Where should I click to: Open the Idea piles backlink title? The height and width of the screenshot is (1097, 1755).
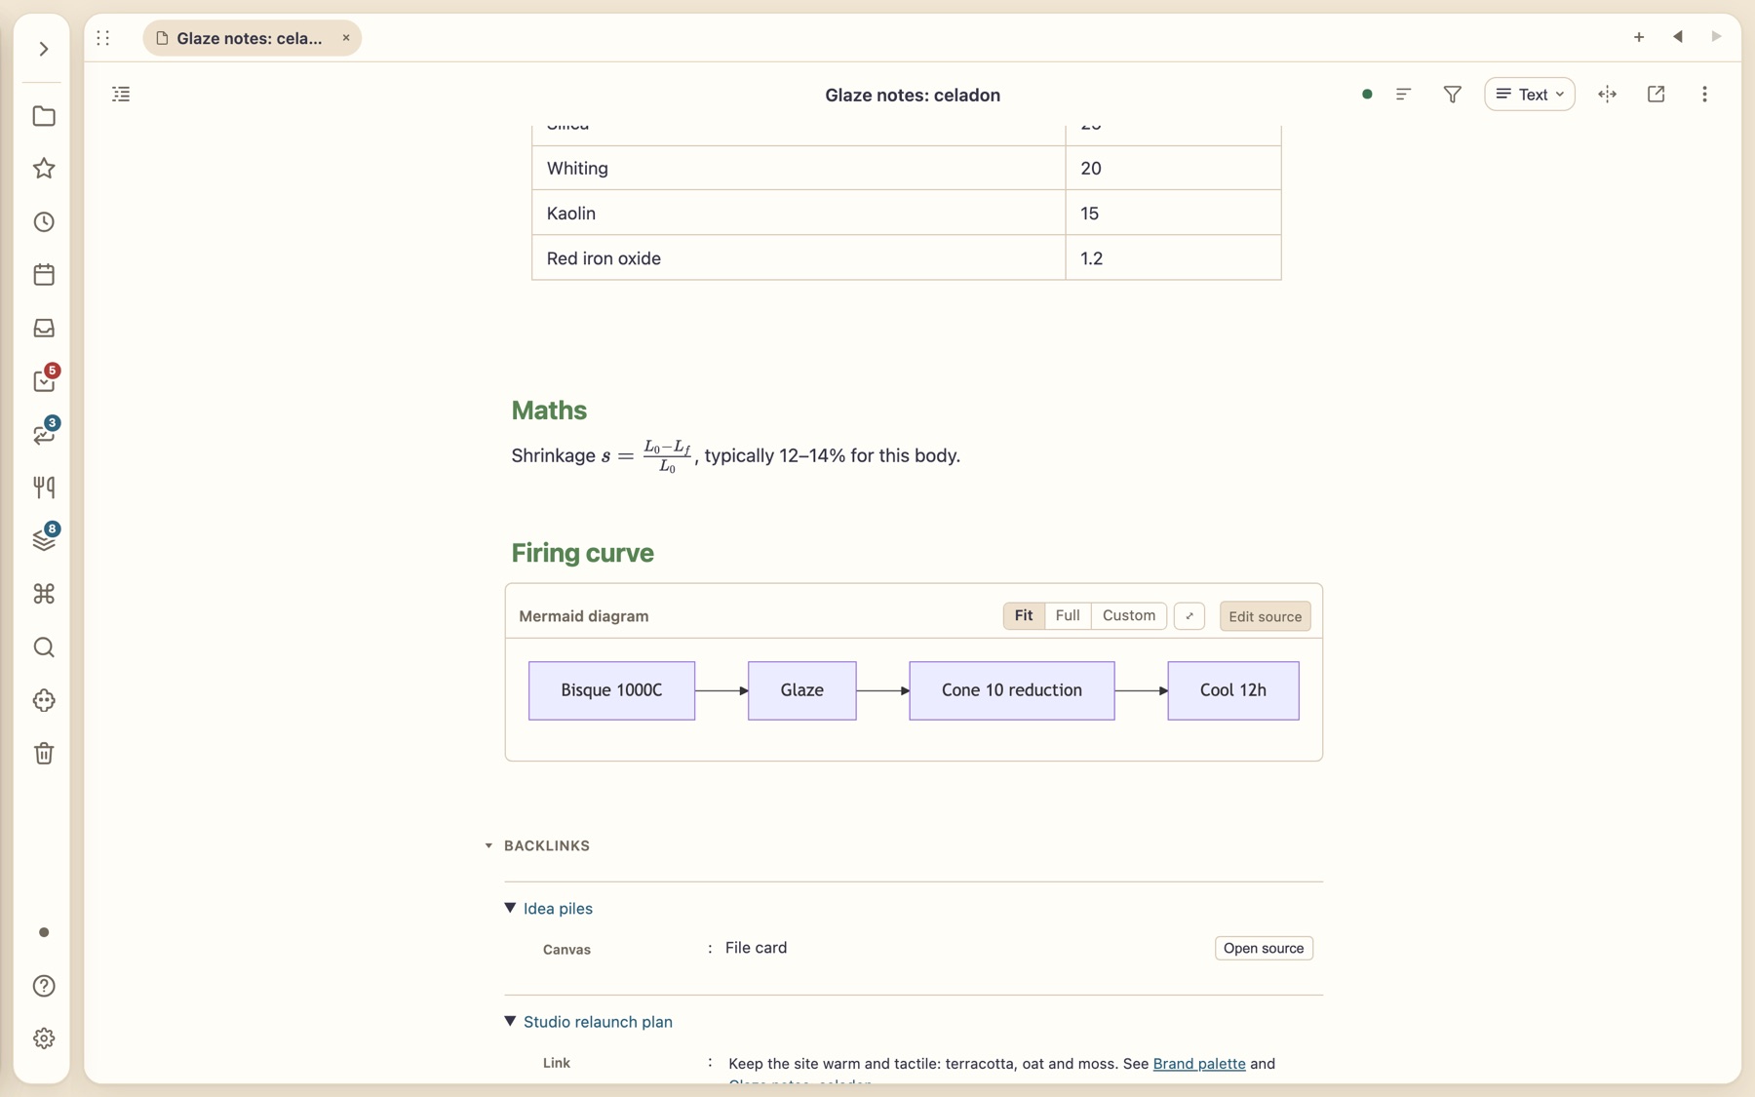pos(558,909)
